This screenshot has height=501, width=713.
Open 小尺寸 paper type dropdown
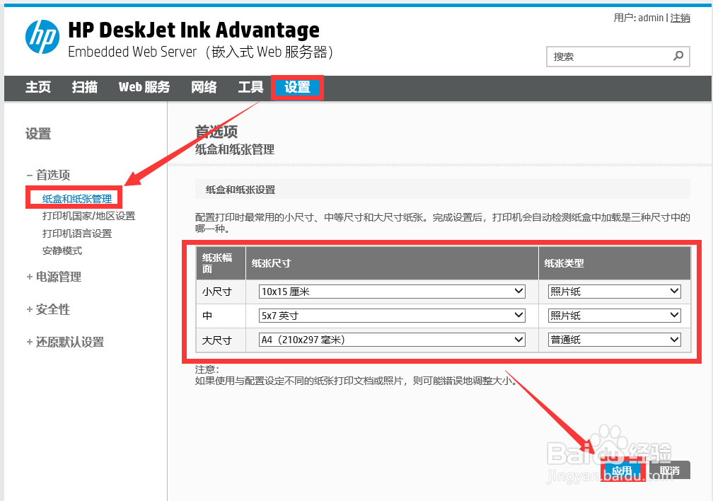click(x=614, y=292)
